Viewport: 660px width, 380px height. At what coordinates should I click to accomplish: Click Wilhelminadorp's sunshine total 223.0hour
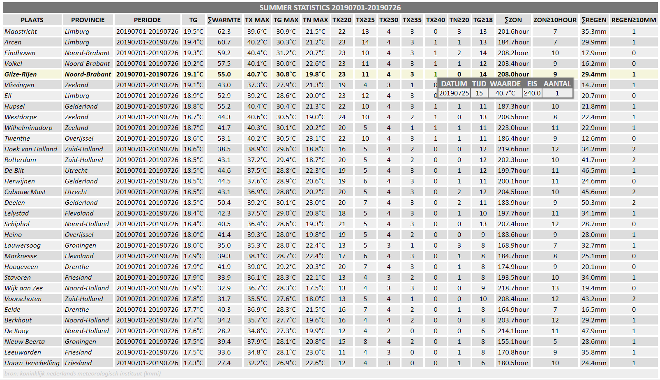point(513,127)
